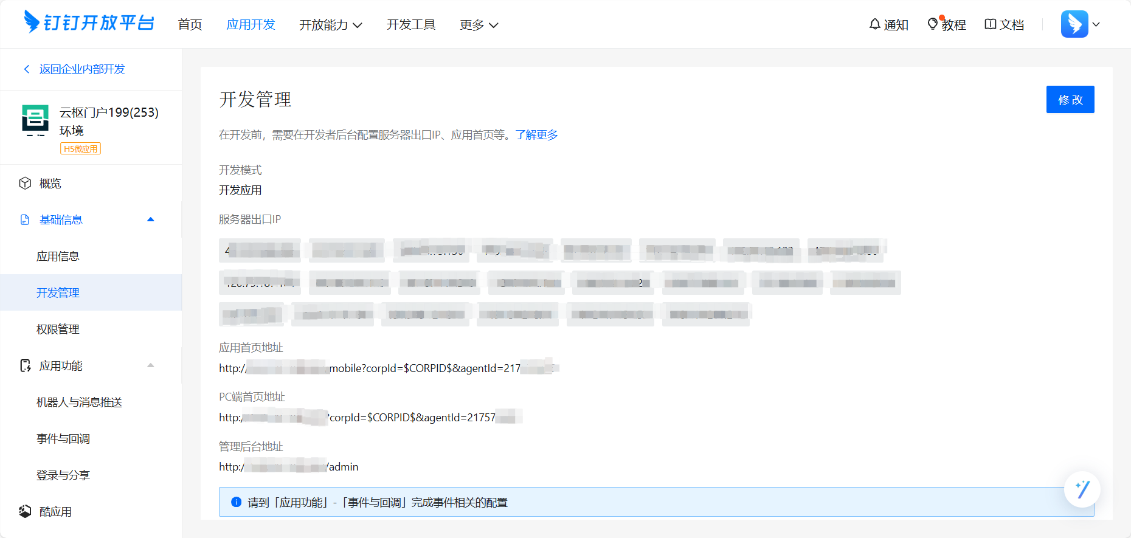This screenshot has height=538, width=1131.
Task: Open the 教程 lightbulb icon
Action: (933, 24)
